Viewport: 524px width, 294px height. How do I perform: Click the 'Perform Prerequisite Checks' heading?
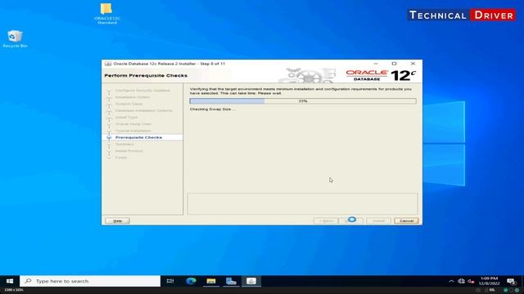(146, 75)
